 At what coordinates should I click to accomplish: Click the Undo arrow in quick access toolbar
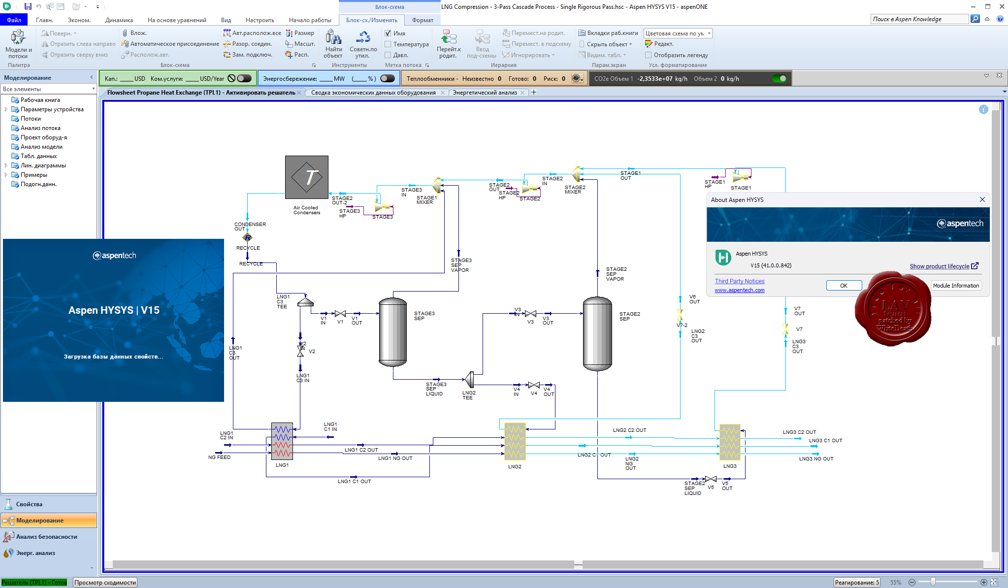[x=38, y=6]
